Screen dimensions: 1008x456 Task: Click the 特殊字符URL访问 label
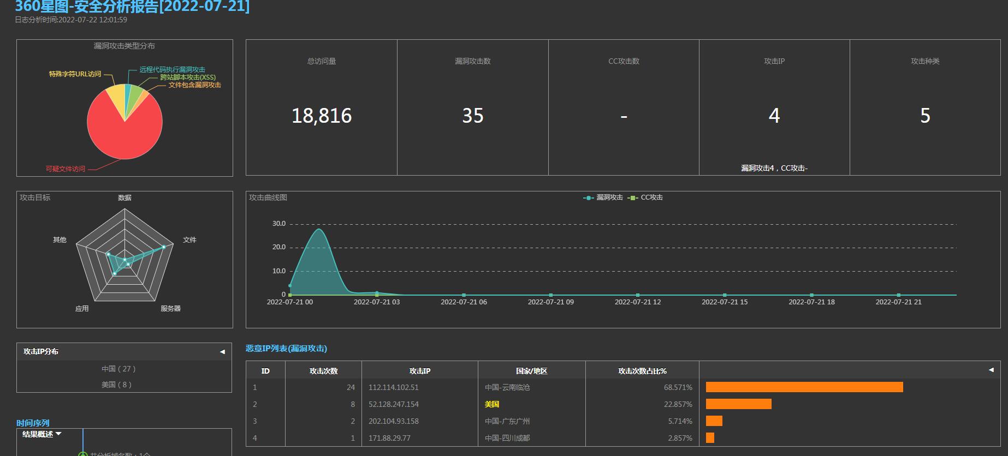point(75,74)
